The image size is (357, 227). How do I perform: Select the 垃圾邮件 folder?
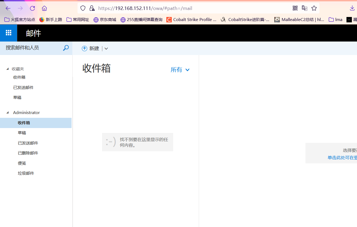(26, 173)
